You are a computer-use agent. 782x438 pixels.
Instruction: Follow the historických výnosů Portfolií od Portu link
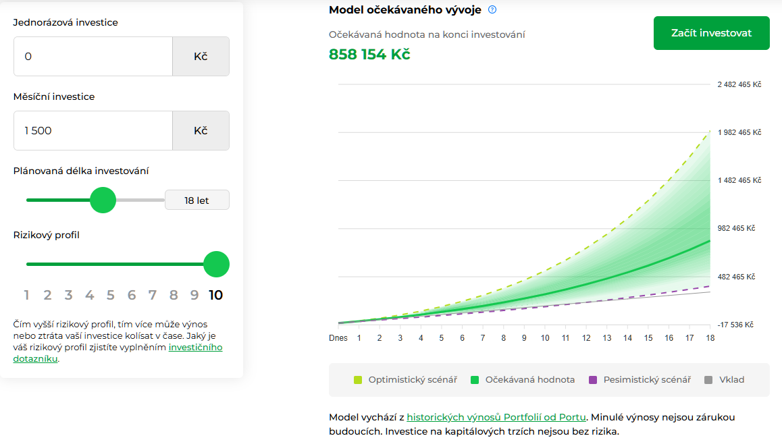coord(496,417)
